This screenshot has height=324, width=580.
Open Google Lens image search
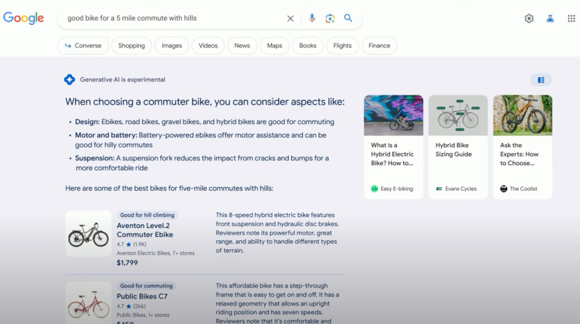330,18
